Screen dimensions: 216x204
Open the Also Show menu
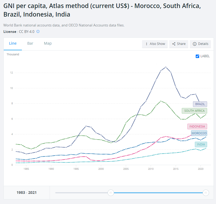point(155,44)
